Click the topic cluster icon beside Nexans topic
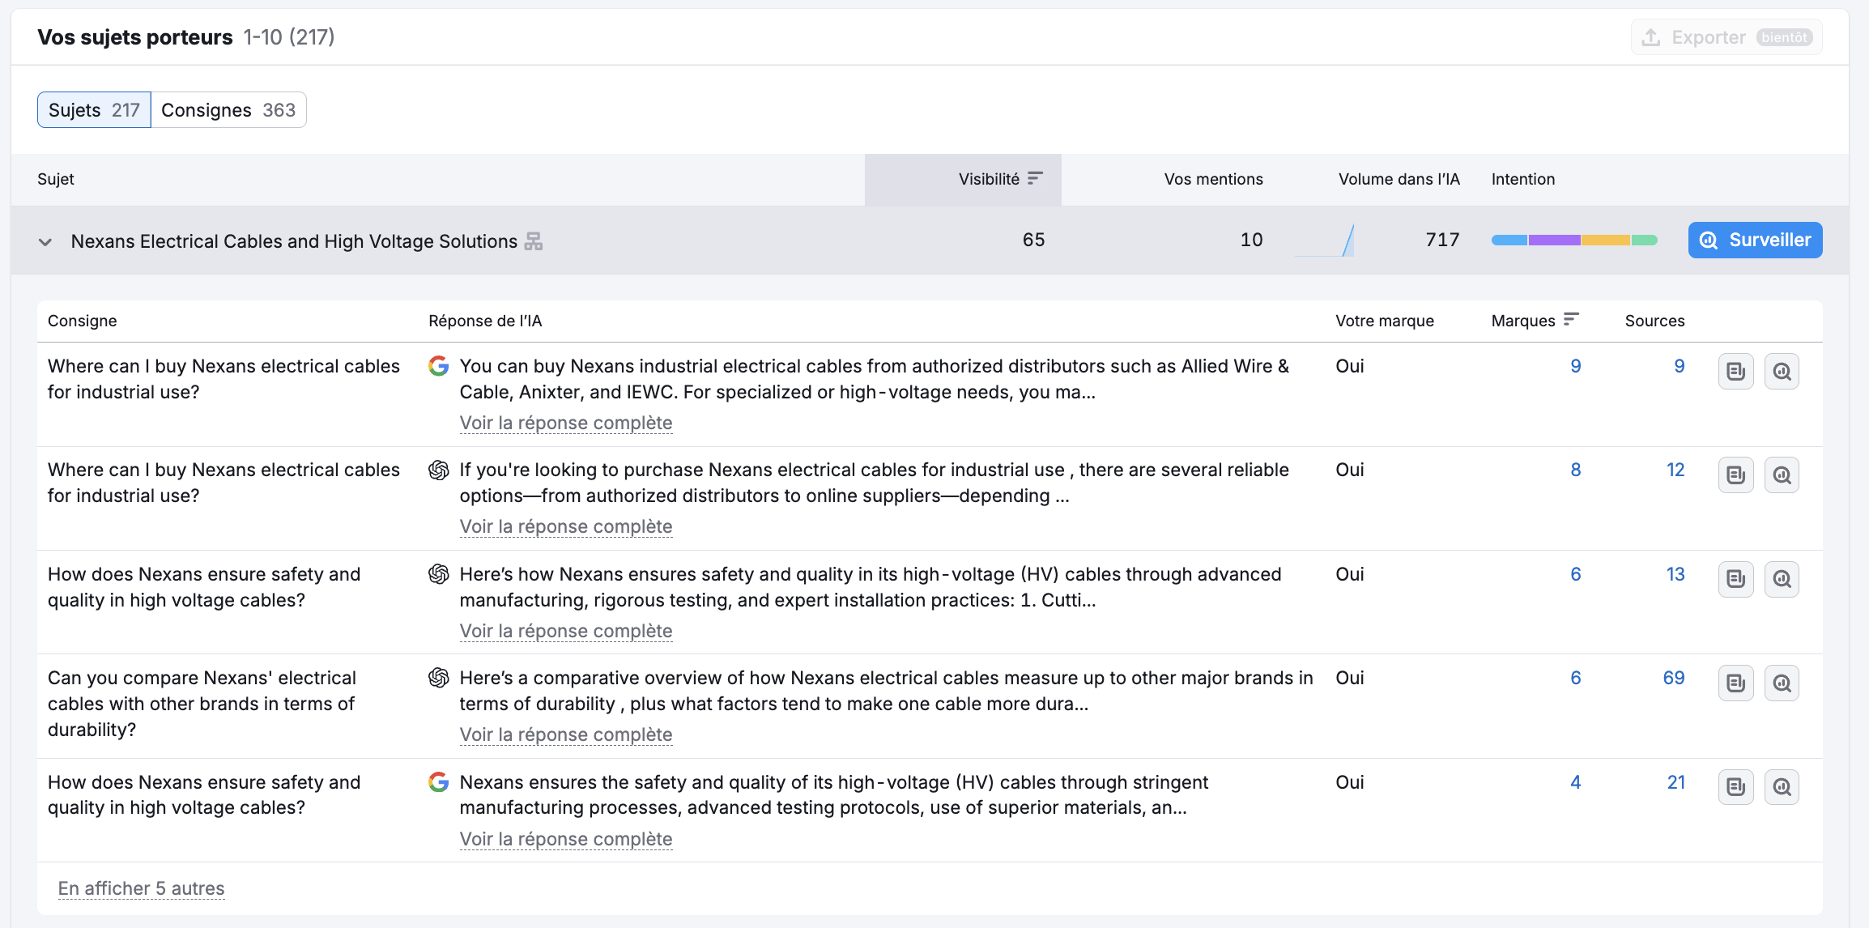 pyautogui.click(x=533, y=241)
